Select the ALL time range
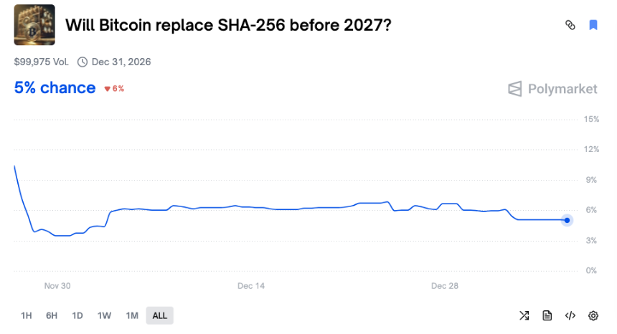 pos(160,315)
